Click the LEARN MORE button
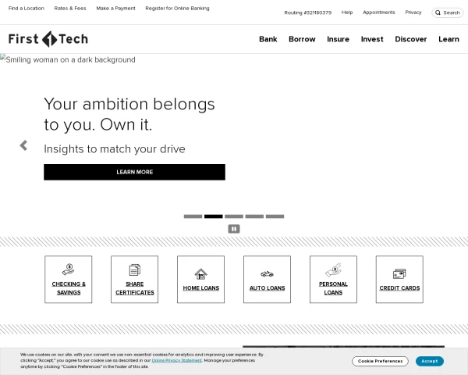 [x=135, y=172]
